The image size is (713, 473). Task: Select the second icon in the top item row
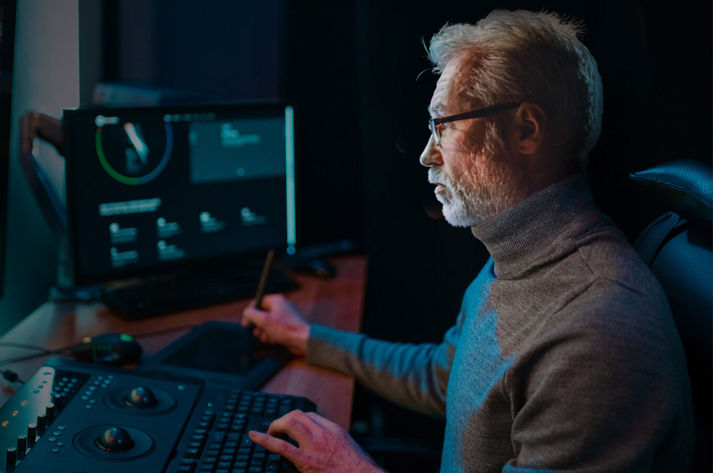coord(161,222)
